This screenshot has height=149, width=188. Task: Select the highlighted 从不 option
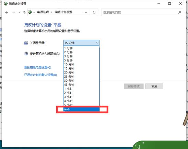coord(81,109)
